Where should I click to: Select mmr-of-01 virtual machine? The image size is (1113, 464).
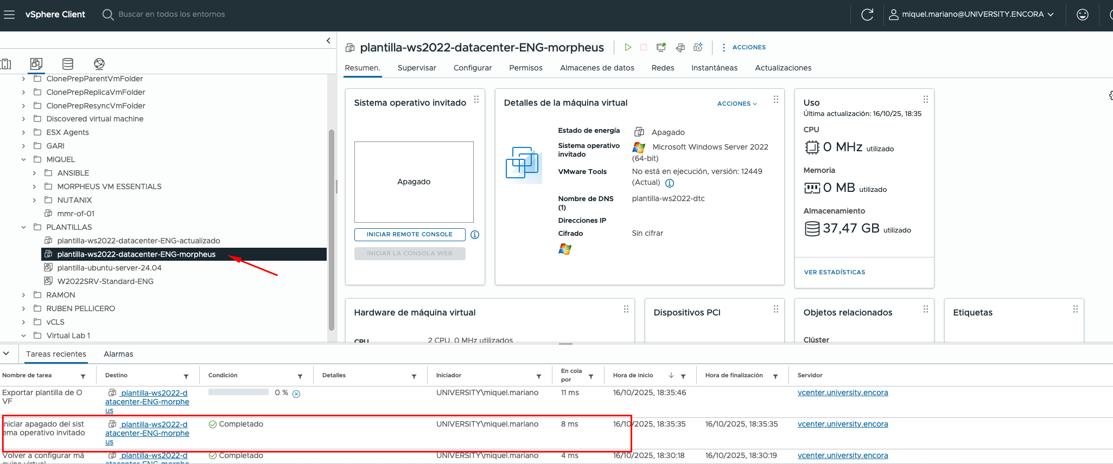point(76,214)
